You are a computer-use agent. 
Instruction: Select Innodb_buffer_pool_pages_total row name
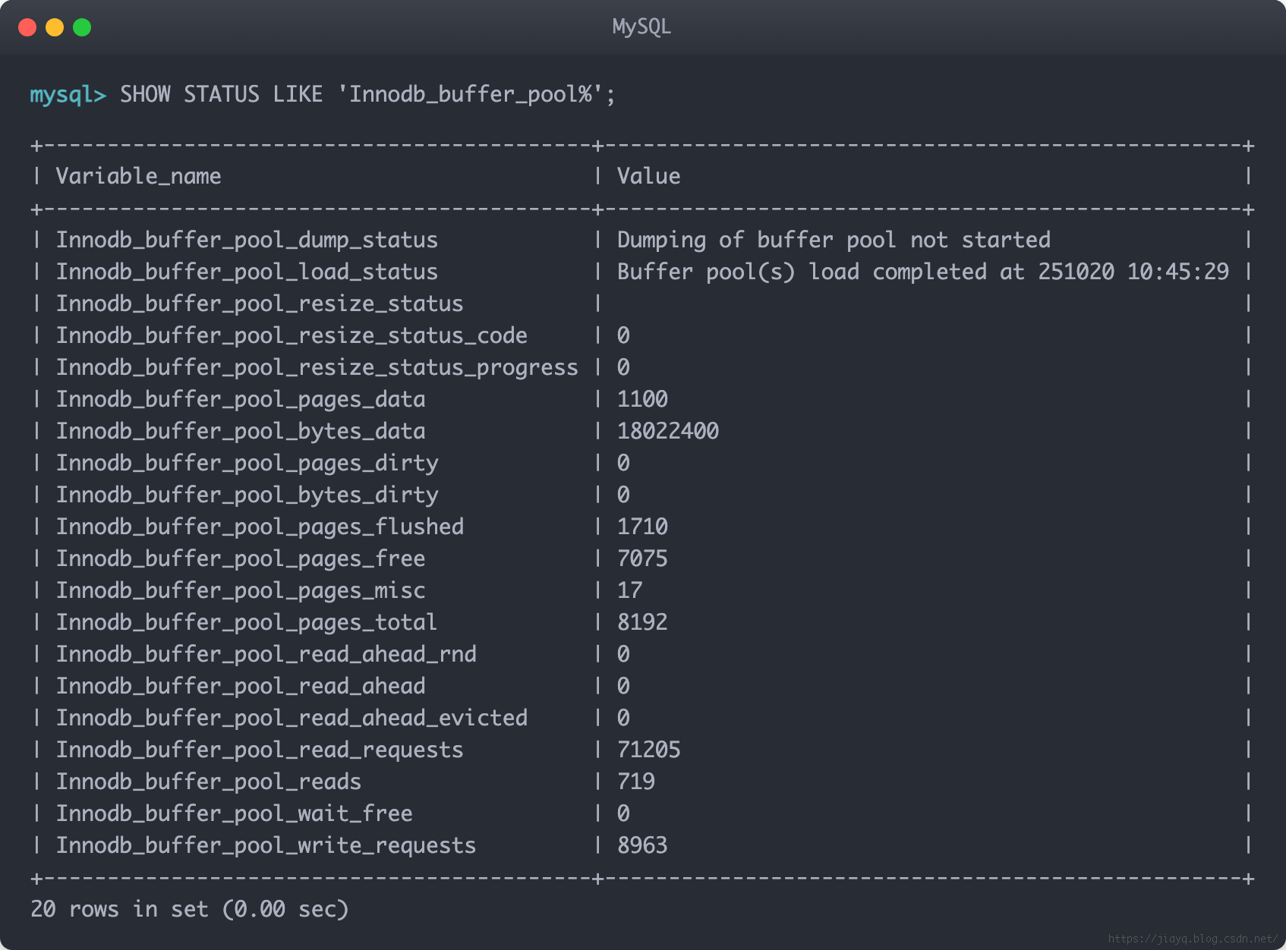247,623
